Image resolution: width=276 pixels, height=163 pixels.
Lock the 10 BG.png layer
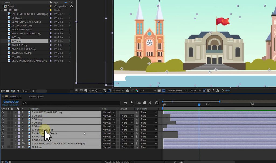pos(11,147)
